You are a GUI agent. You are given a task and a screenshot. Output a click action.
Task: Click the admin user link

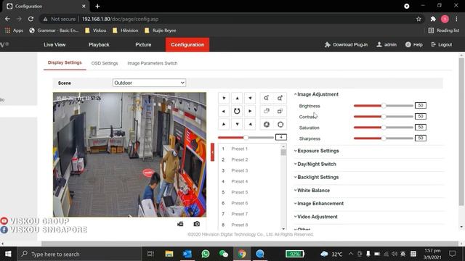click(387, 45)
